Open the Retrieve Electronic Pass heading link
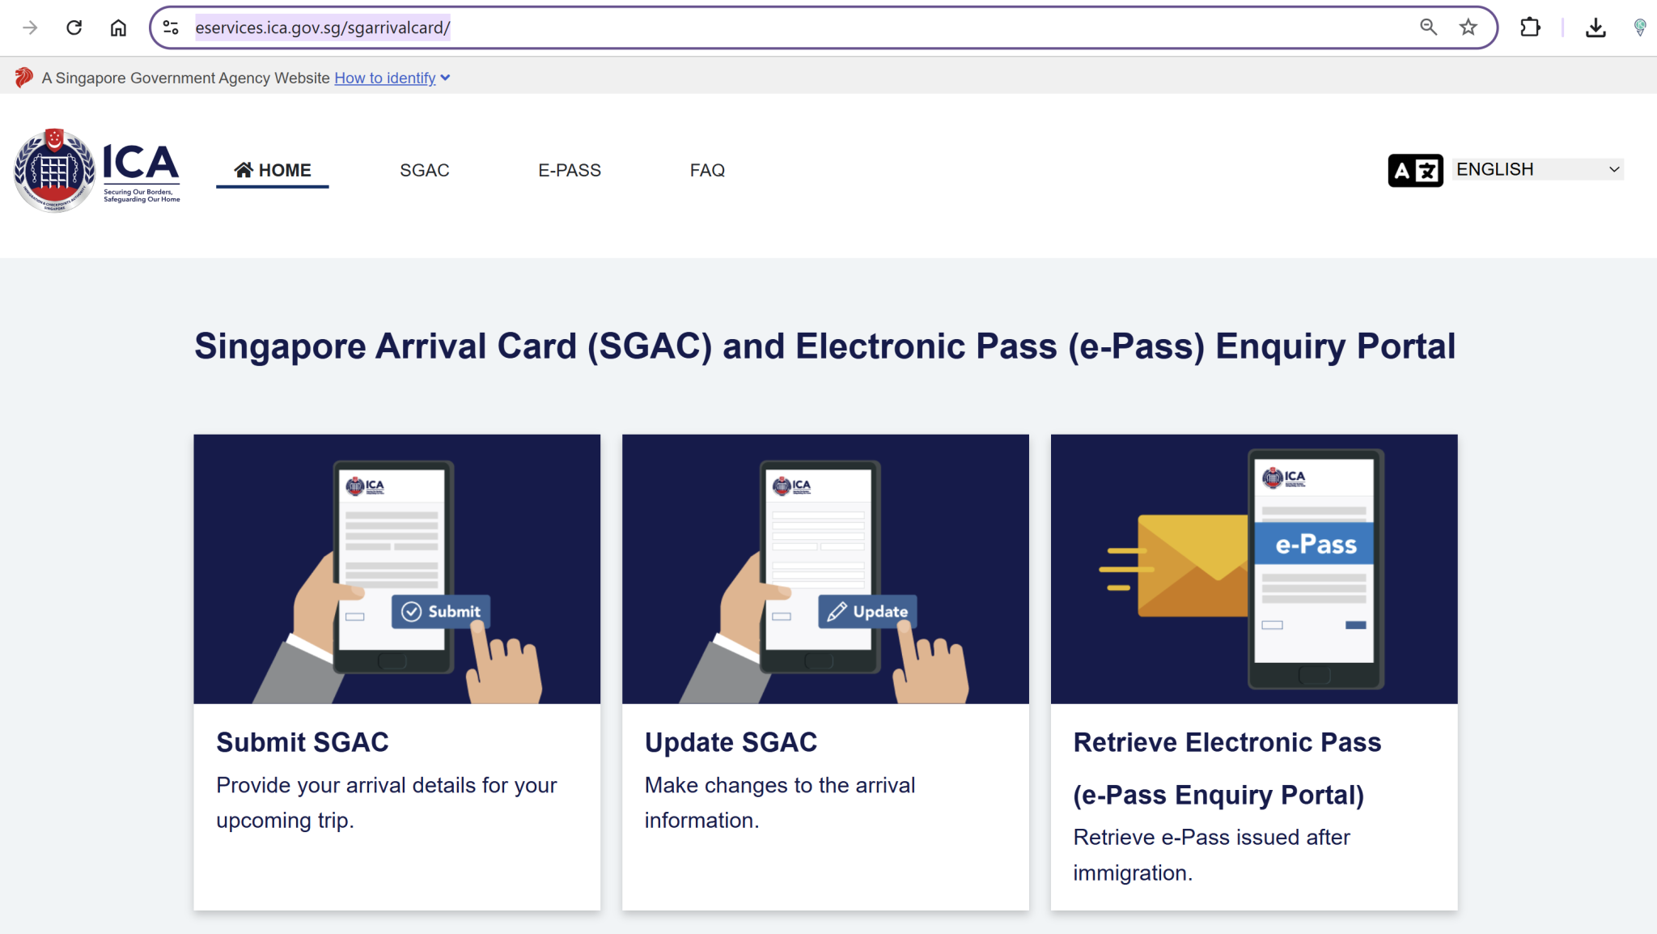 (1227, 742)
